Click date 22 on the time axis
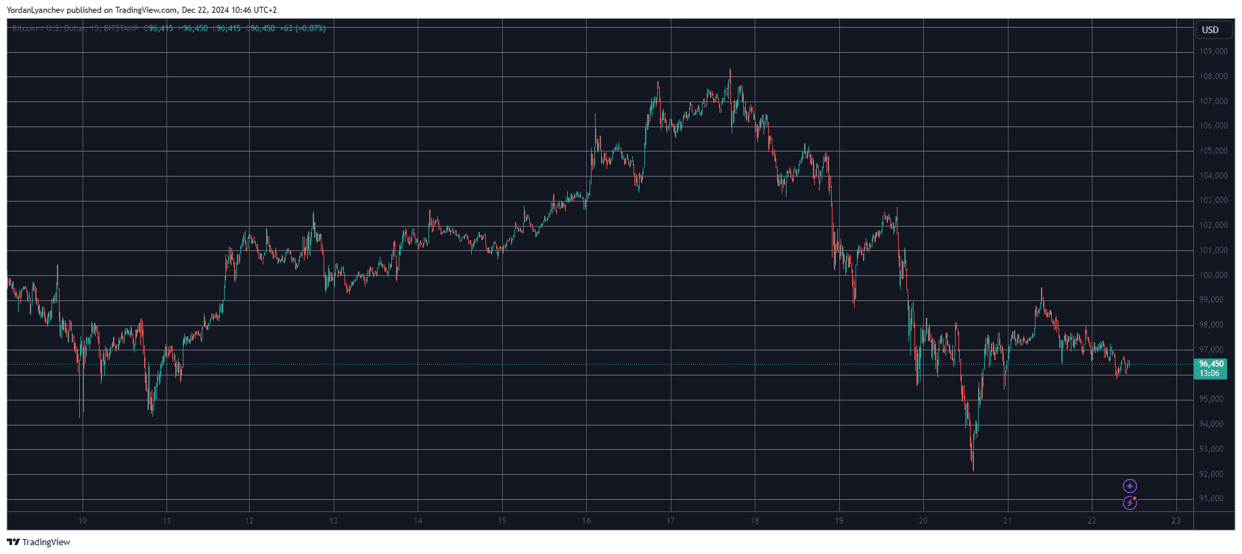The height and width of the screenshot is (554, 1242). (1092, 521)
